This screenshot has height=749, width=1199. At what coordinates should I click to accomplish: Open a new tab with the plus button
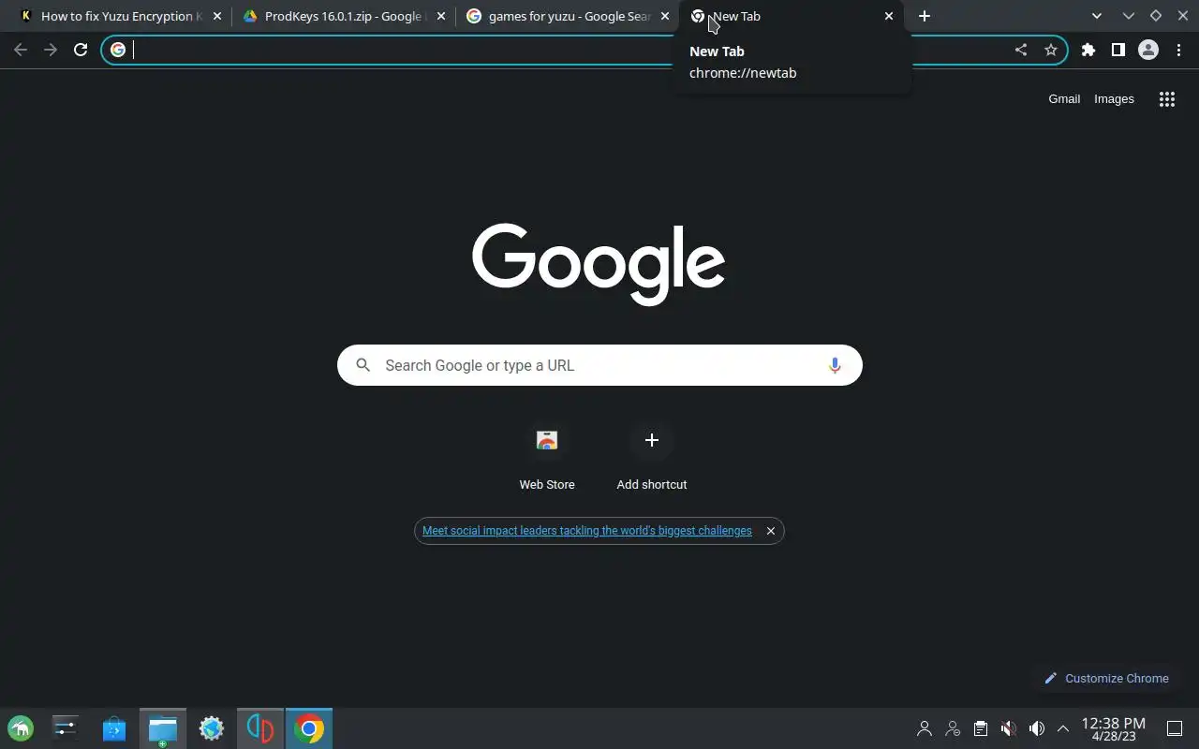(925, 16)
